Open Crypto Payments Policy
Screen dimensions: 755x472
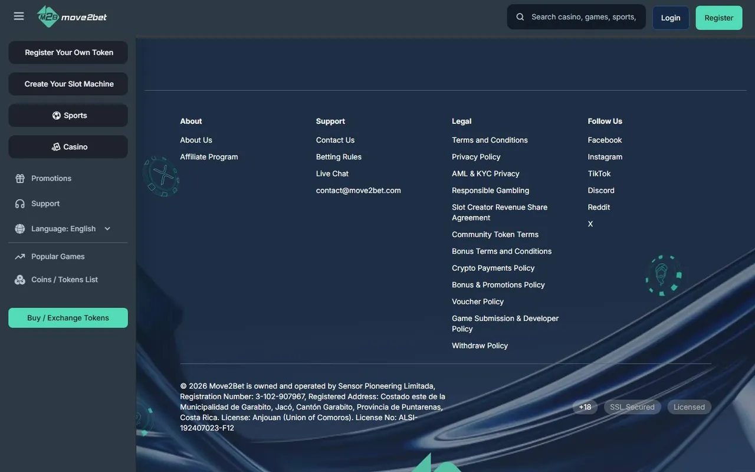tap(493, 268)
